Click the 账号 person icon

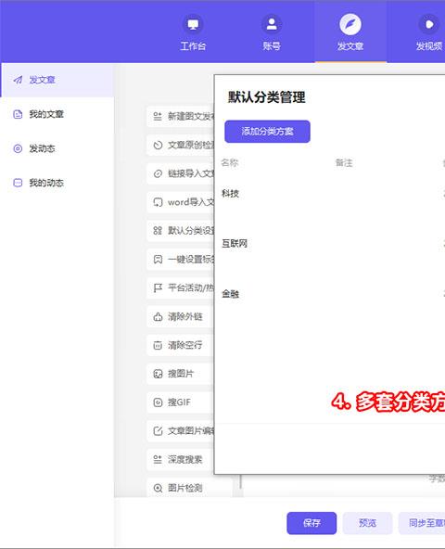point(272,24)
